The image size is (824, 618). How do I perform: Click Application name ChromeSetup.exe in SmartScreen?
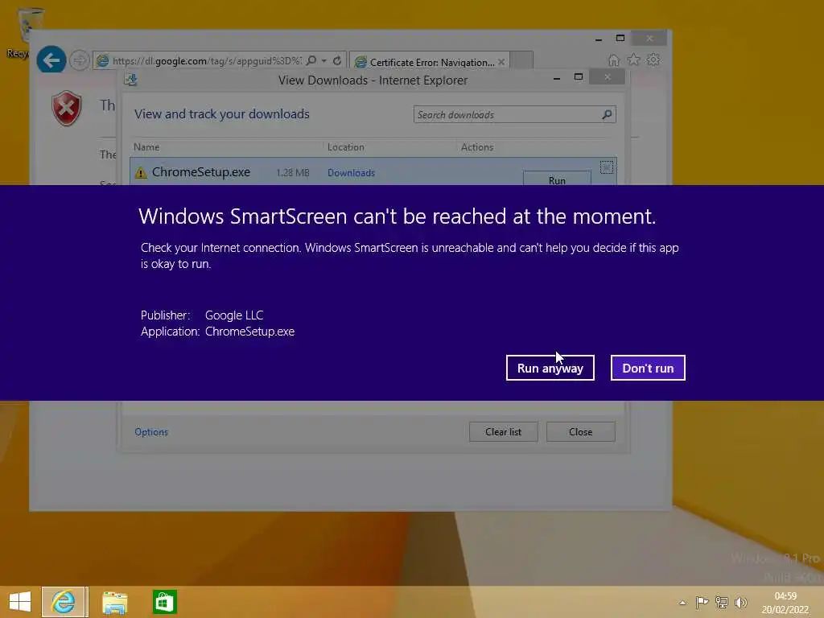(249, 332)
